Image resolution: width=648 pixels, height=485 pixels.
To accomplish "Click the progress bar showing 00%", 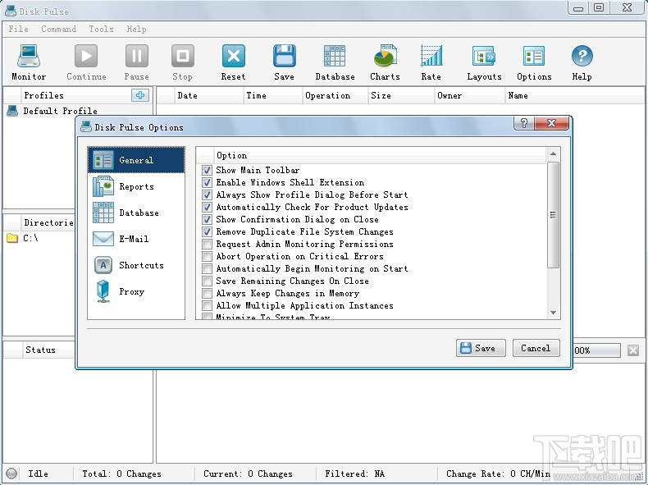I will tap(596, 350).
